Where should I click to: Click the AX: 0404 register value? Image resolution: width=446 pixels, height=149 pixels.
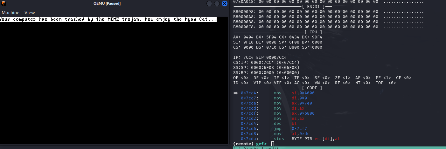point(243,37)
